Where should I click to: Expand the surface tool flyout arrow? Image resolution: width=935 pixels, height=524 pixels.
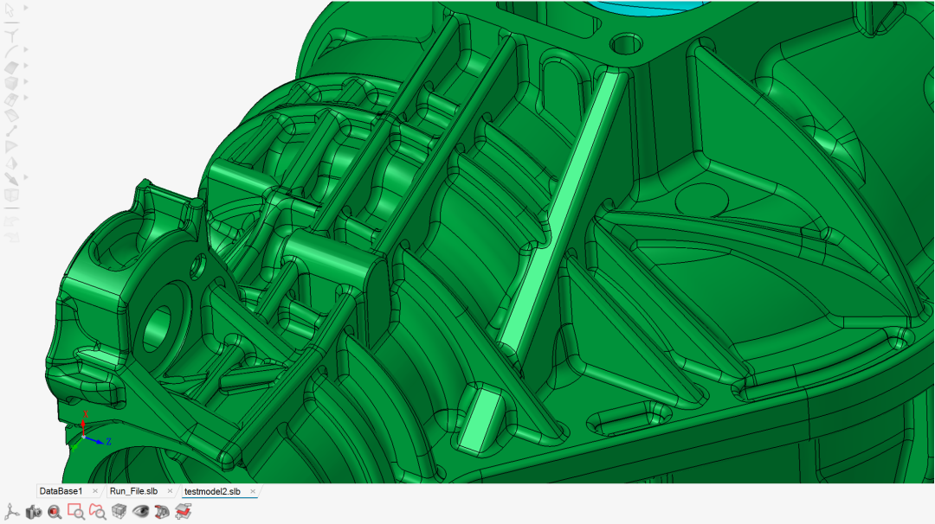[26, 66]
